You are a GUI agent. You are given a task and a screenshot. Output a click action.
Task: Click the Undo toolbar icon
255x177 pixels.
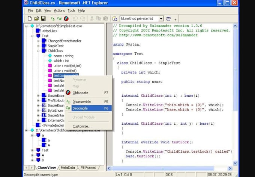click(75, 19)
